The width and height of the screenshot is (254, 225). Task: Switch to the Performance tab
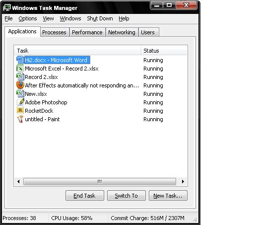[87, 32]
